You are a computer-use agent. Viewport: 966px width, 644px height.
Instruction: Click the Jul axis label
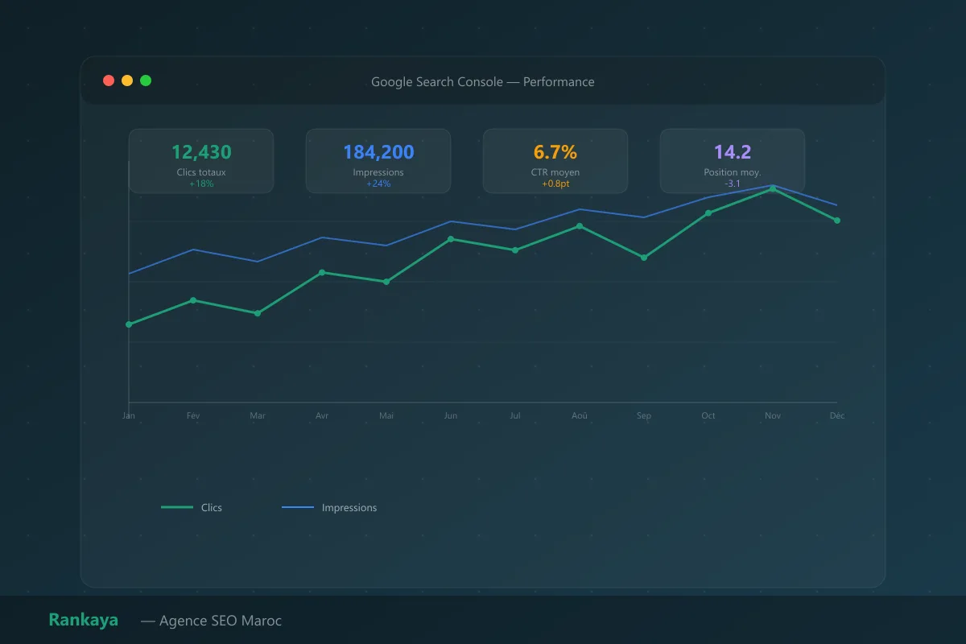pos(515,415)
